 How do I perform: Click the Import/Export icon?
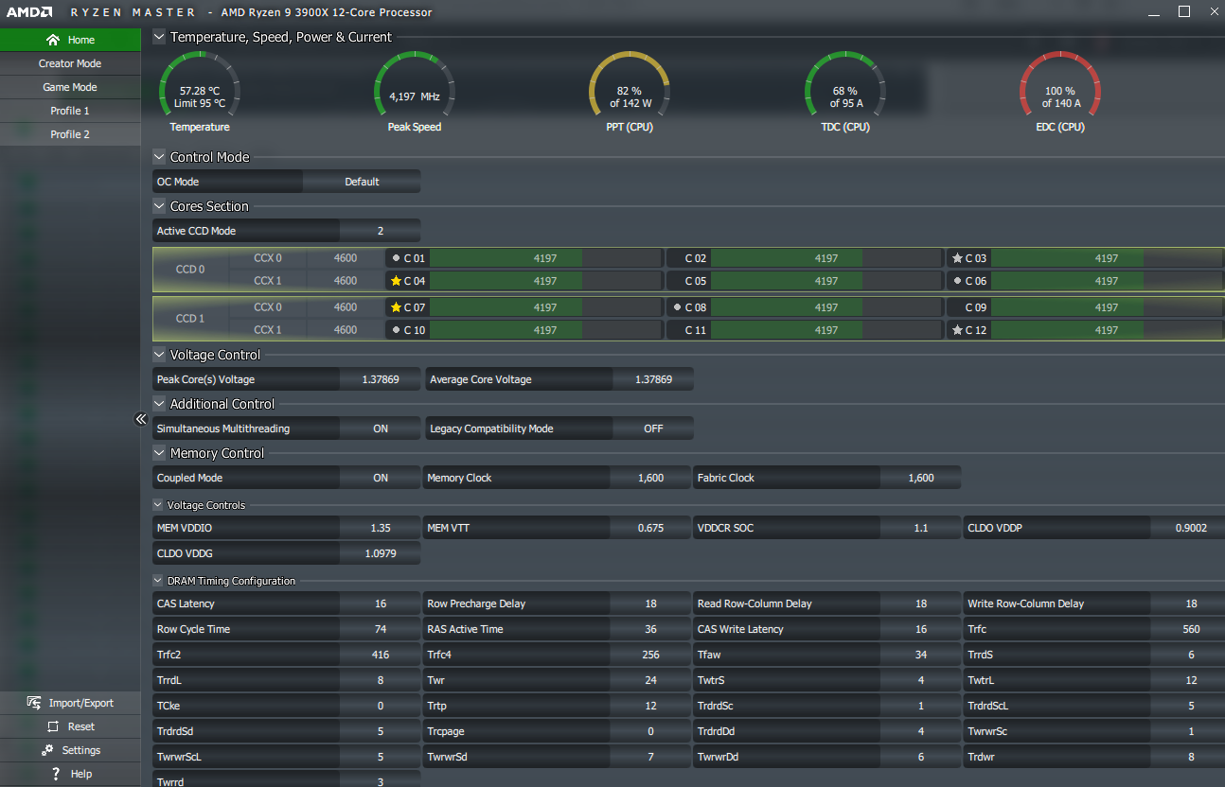tap(34, 703)
